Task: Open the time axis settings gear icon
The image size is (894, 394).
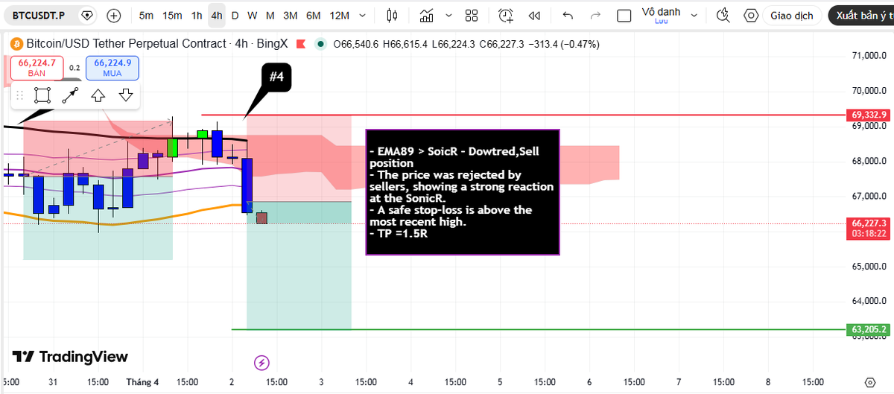Action: [x=869, y=382]
